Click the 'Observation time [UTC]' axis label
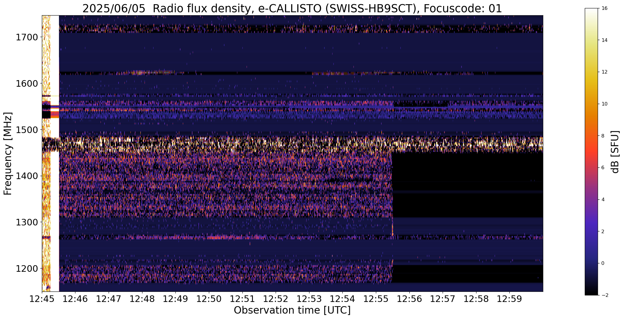Screen dimensions: 624x319 (292, 310)
